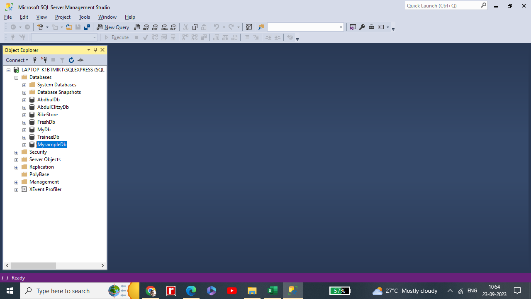Screen dimensions: 531x299
Task: Open the Object Explorer window position dropdown
Action: point(88,50)
